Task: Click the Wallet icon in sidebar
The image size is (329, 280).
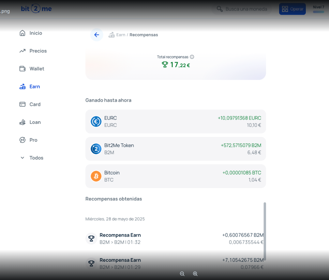Action: [22, 69]
